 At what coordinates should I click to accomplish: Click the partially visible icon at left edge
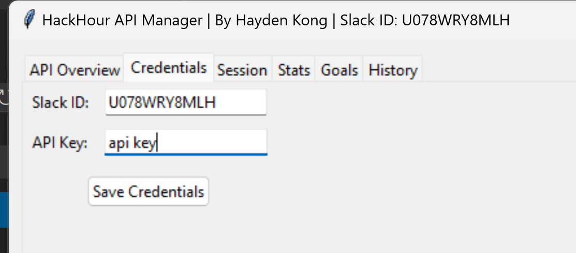[x=4, y=97]
